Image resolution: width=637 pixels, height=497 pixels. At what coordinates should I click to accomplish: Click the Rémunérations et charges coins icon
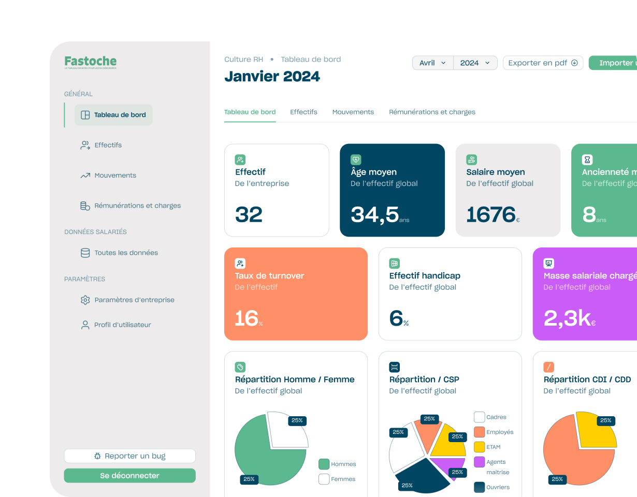(x=85, y=206)
